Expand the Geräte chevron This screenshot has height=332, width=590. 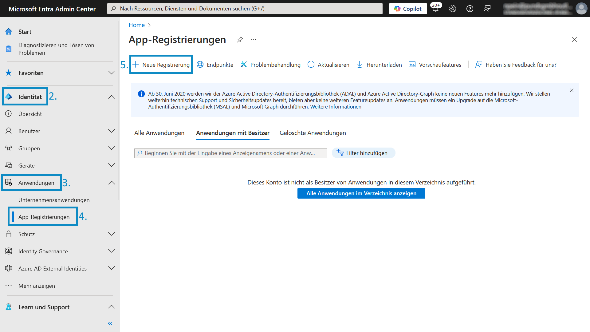tap(112, 165)
